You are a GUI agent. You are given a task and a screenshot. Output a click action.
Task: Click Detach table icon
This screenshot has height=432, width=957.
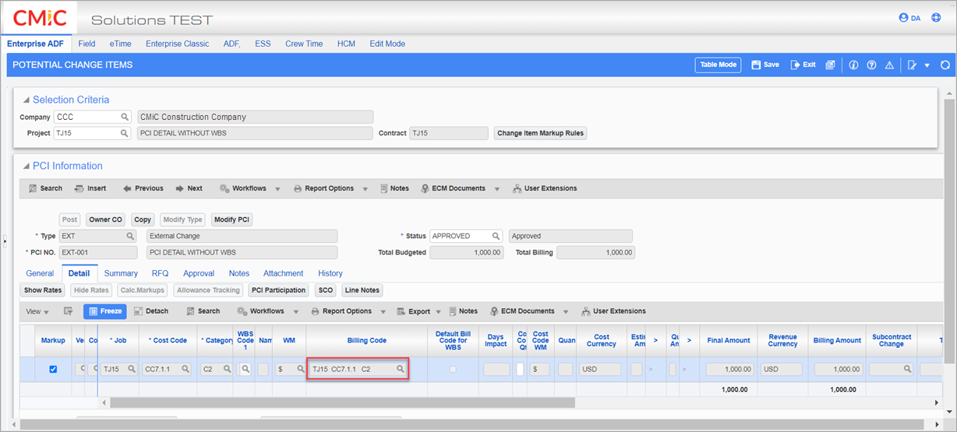pos(150,311)
